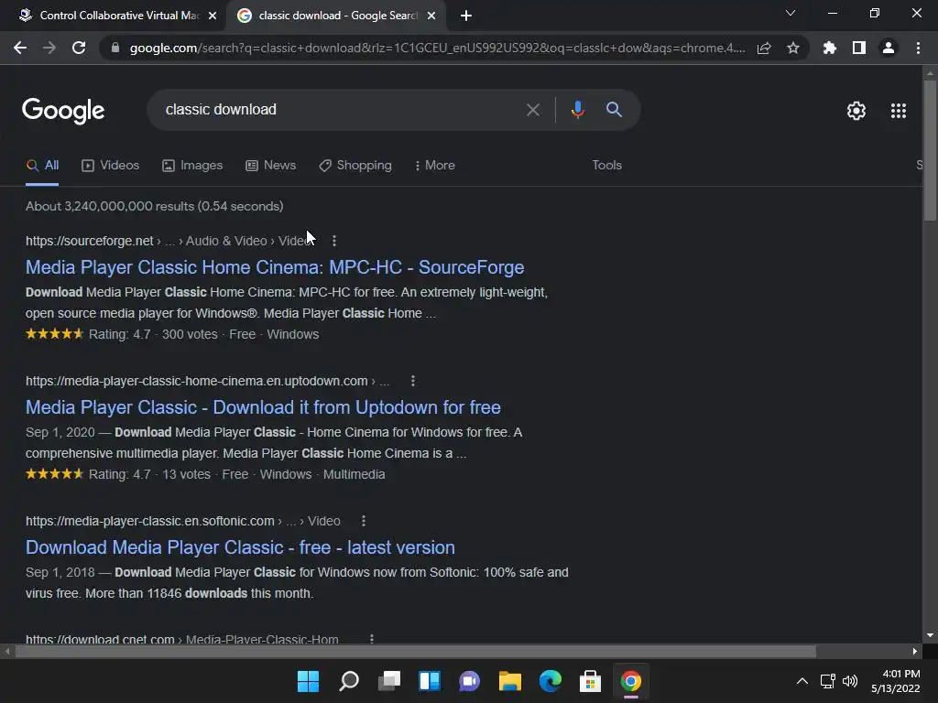Switch to Images results
Screen dimensions: 938x703
[x=192, y=166]
